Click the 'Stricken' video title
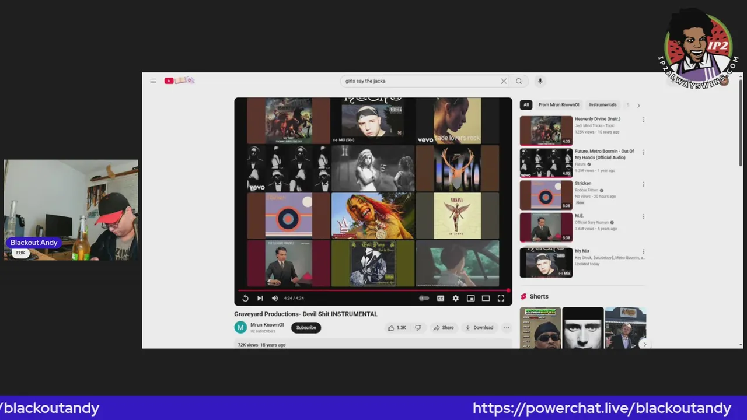Screen dimensions: 747x420 tap(583, 183)
